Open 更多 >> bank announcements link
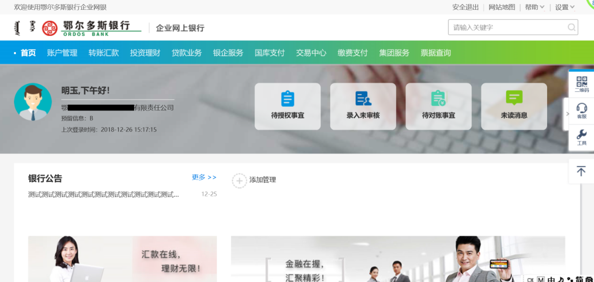This screenshot has height=282, width=594. point(204,177)
